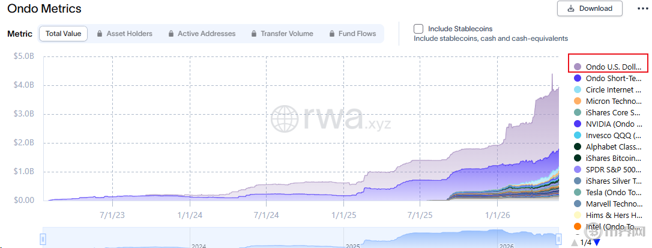Select the locked Transfer Volume tab
The image size is (652, 248).
(x=282, y=34)
